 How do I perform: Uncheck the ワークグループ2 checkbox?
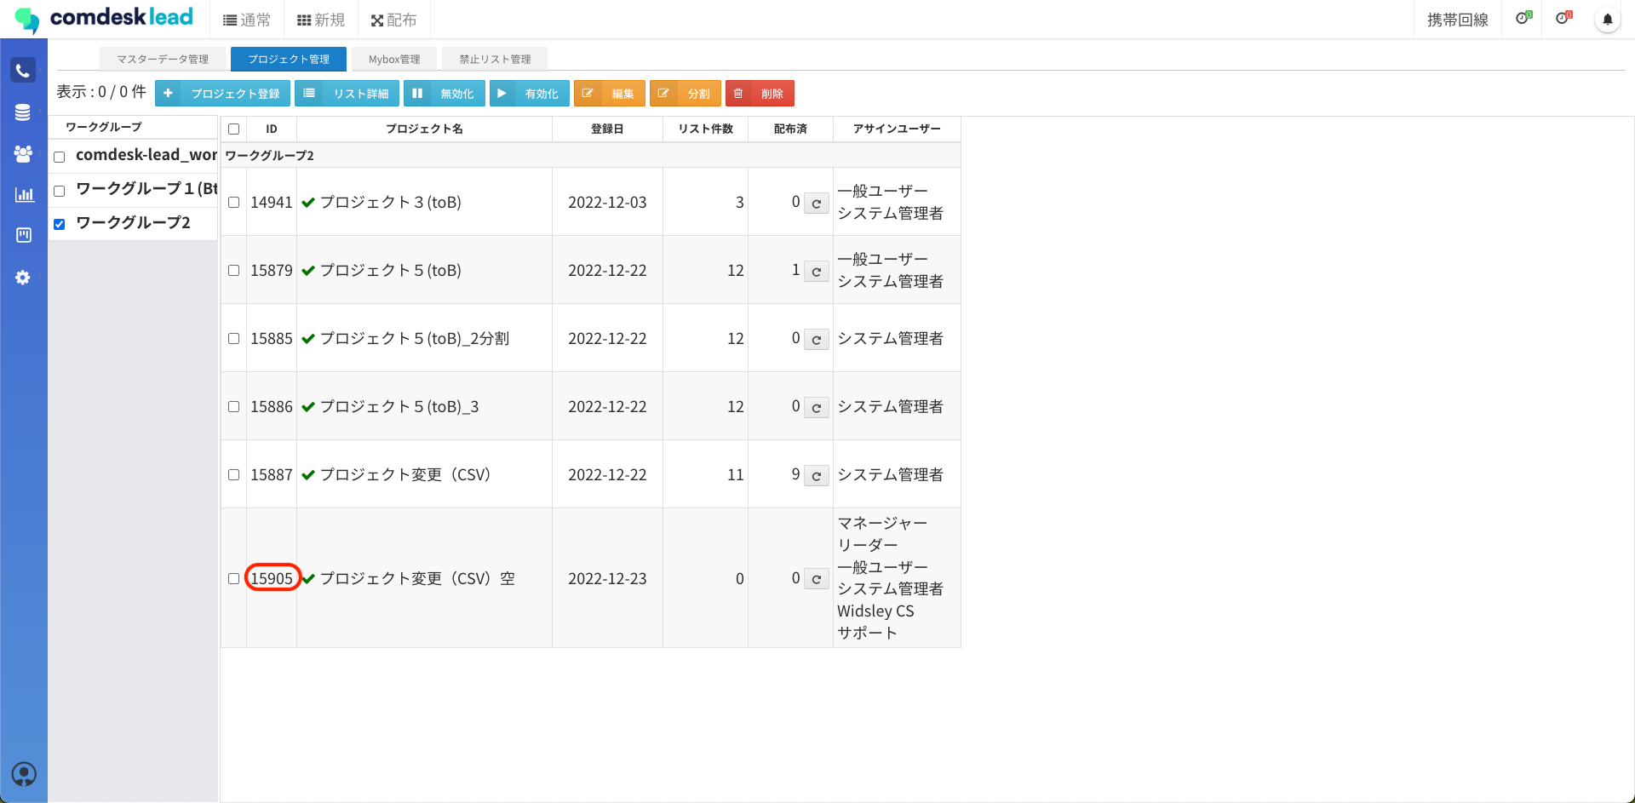click(x=60, y=225)
